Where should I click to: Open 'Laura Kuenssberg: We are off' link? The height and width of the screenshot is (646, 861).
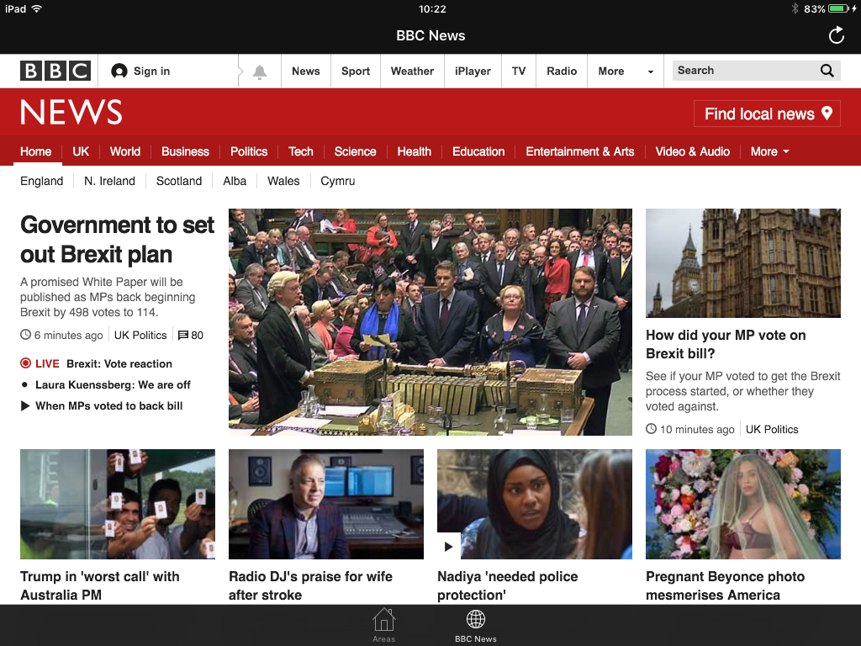point(113,384)
